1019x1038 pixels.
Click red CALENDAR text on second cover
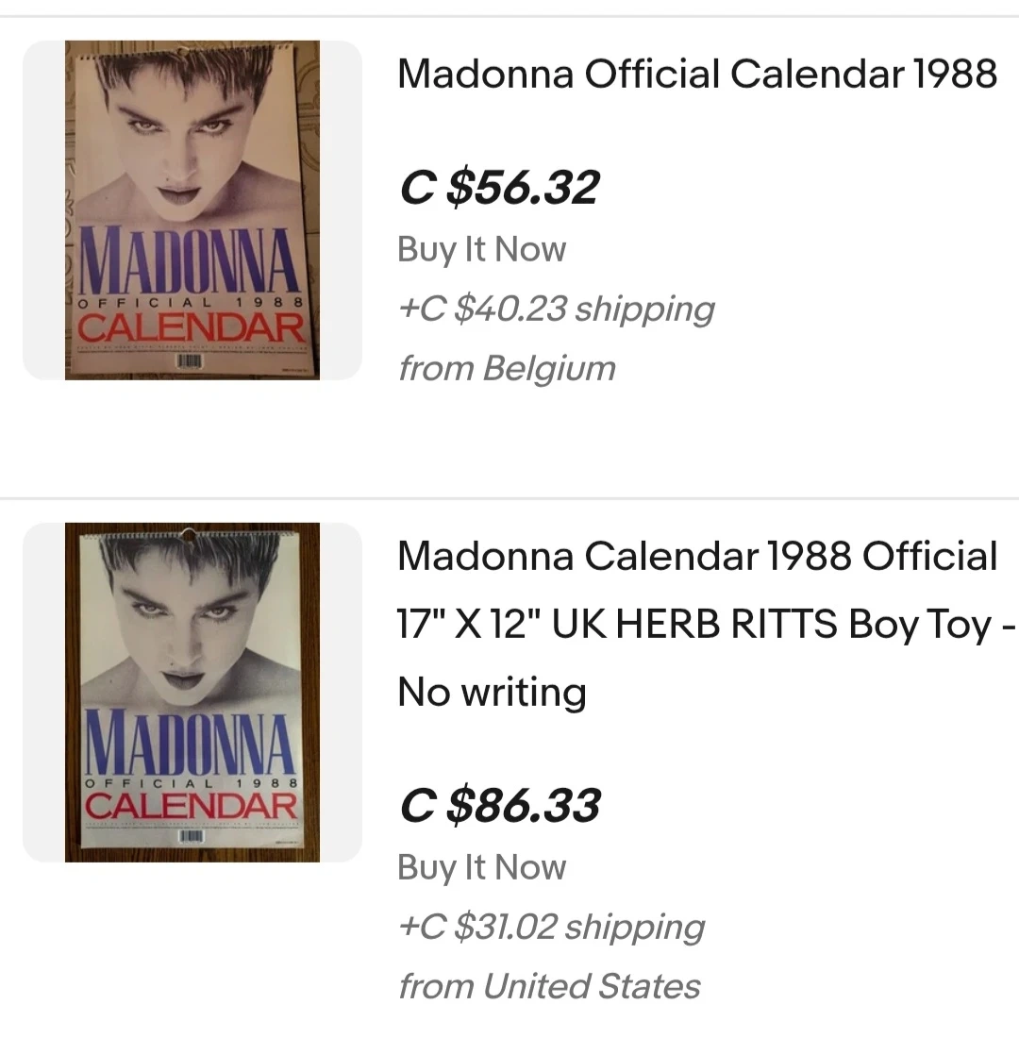point(192,807)
